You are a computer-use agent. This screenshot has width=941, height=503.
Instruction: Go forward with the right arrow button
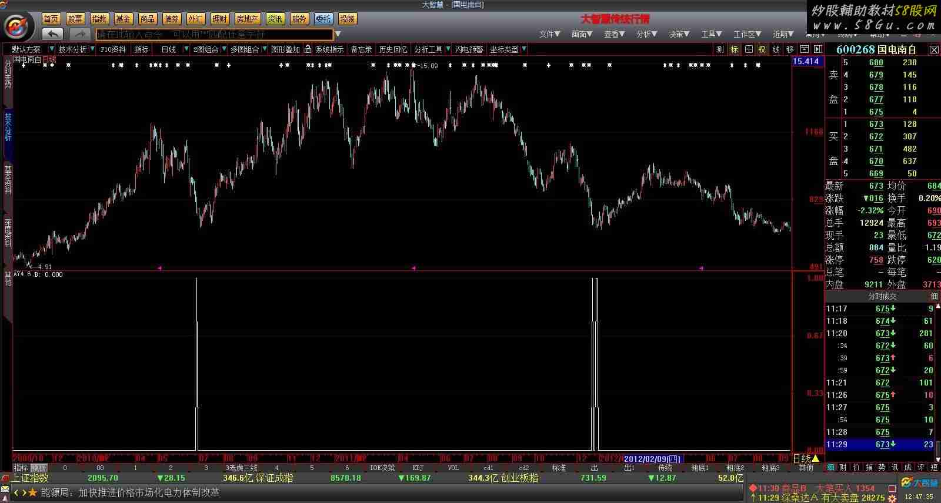click(80, 34)
